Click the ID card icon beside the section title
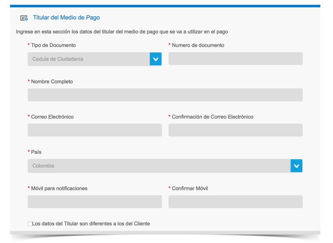333x243 pixels. click(x=24, y=18)
